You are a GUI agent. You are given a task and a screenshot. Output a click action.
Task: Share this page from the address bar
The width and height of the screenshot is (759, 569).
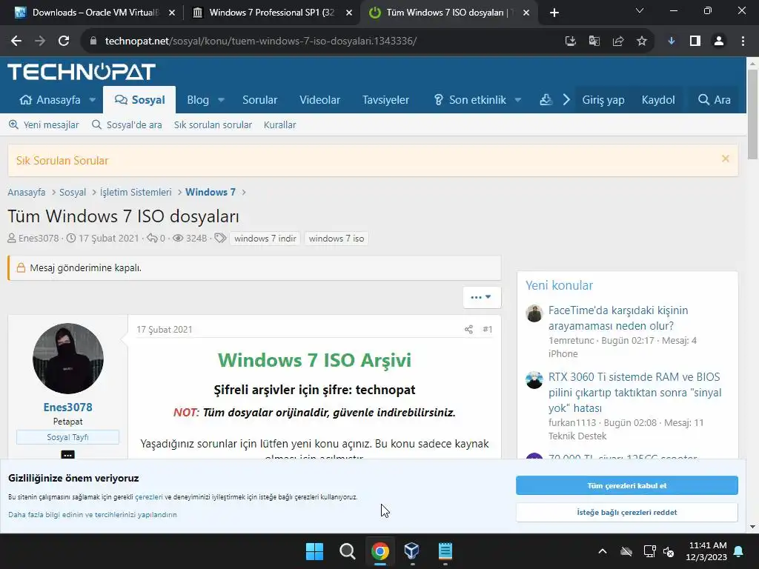click(618, 41)
